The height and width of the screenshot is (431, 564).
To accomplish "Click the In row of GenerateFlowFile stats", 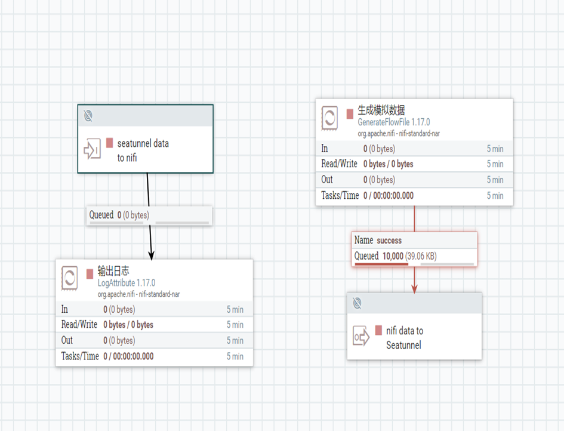I will pos(414,149).
